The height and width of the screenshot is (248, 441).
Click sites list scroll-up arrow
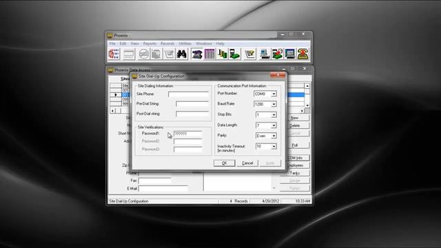click(x=307, y=85)
